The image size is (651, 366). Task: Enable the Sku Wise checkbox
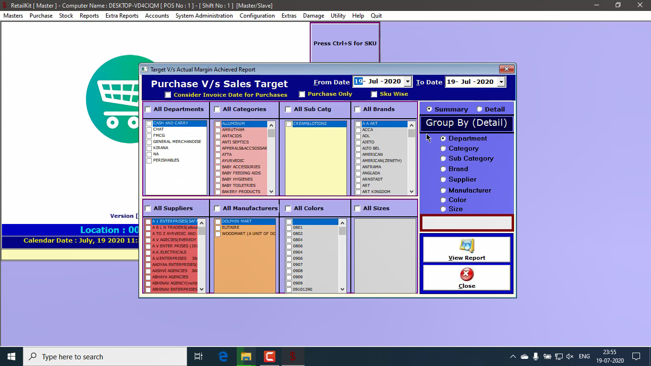click(374, 94)
